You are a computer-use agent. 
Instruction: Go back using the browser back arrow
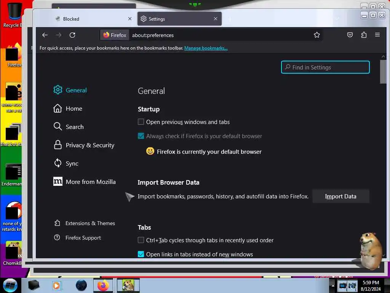pos(45,35)
